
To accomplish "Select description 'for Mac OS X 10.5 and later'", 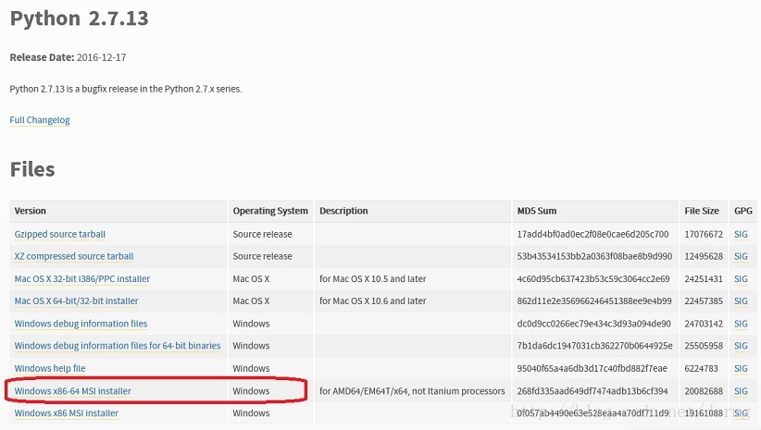I will tap(373, 278).
